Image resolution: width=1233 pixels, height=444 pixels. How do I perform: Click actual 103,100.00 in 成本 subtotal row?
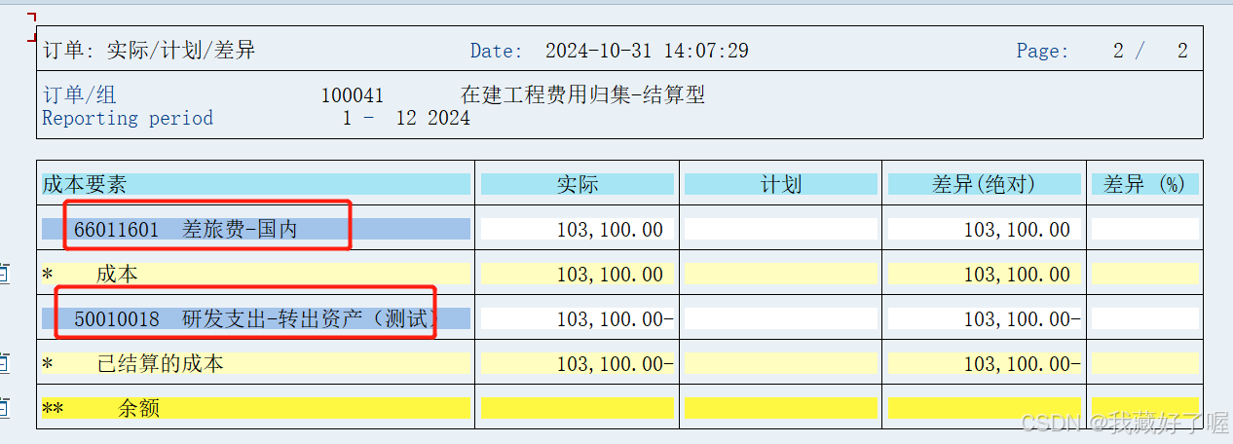tap(610, 274)
